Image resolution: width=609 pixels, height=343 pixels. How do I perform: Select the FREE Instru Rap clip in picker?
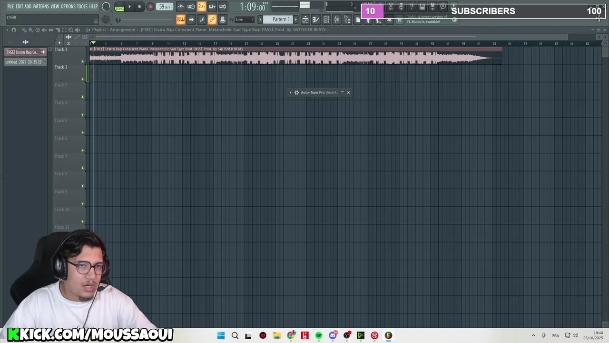tap(25, 52)
